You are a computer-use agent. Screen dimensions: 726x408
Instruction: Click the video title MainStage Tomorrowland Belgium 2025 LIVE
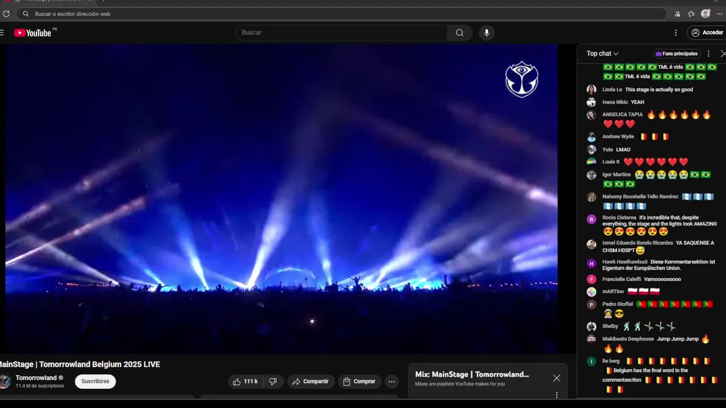[80, 364]
